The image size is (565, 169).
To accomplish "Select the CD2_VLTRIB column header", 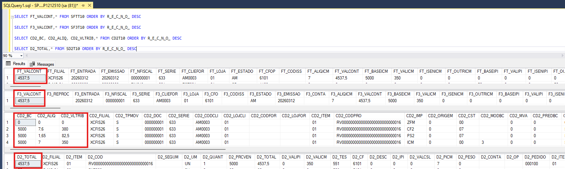I will tap(72, 116).
